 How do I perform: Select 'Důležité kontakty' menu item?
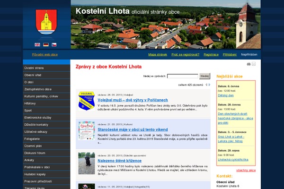pos(46,125)
